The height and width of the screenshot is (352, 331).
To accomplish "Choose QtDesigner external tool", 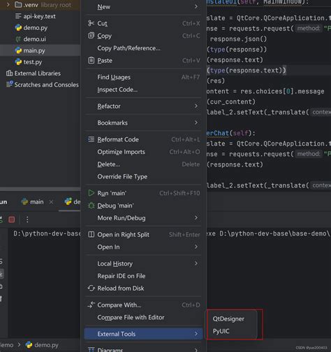I will pyautogui.click(x=228, y=319).
